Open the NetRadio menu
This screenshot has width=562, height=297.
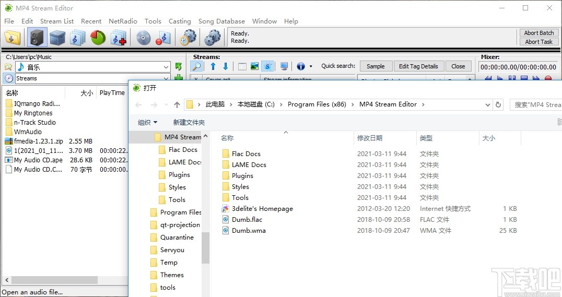click(123, 21)
